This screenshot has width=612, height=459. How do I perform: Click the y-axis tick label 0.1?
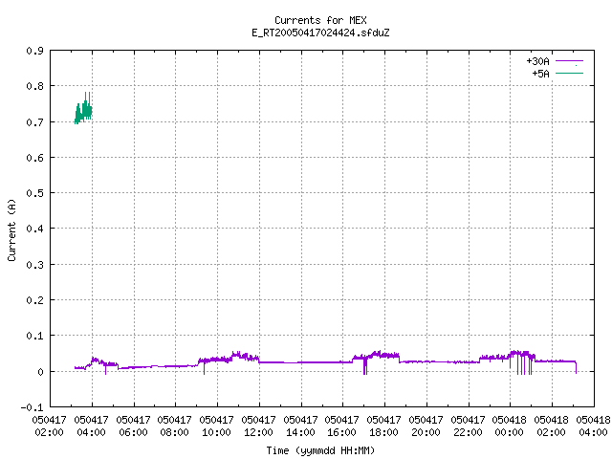pyautogui.click(x=35, y=336)
